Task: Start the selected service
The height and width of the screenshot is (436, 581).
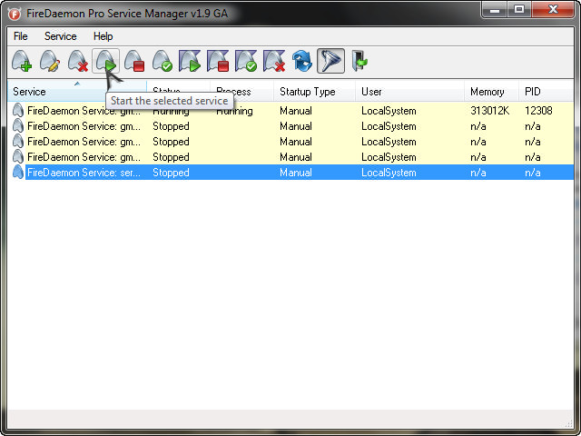Action: pos(106,62)
